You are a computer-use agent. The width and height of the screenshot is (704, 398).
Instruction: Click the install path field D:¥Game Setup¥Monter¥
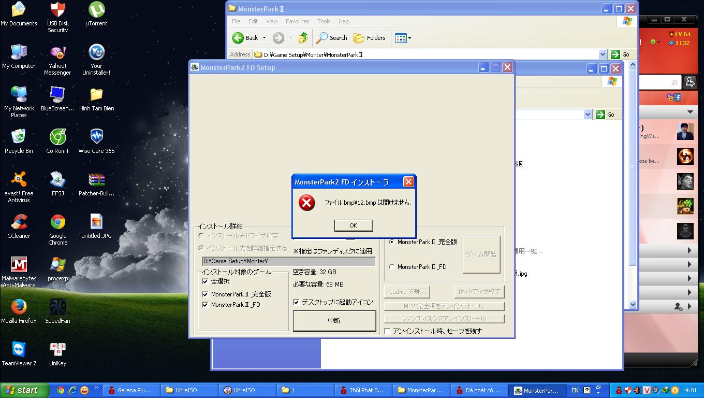288,261
